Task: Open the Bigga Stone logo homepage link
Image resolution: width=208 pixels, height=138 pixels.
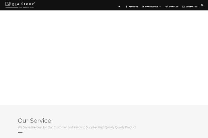Action: 20,5
